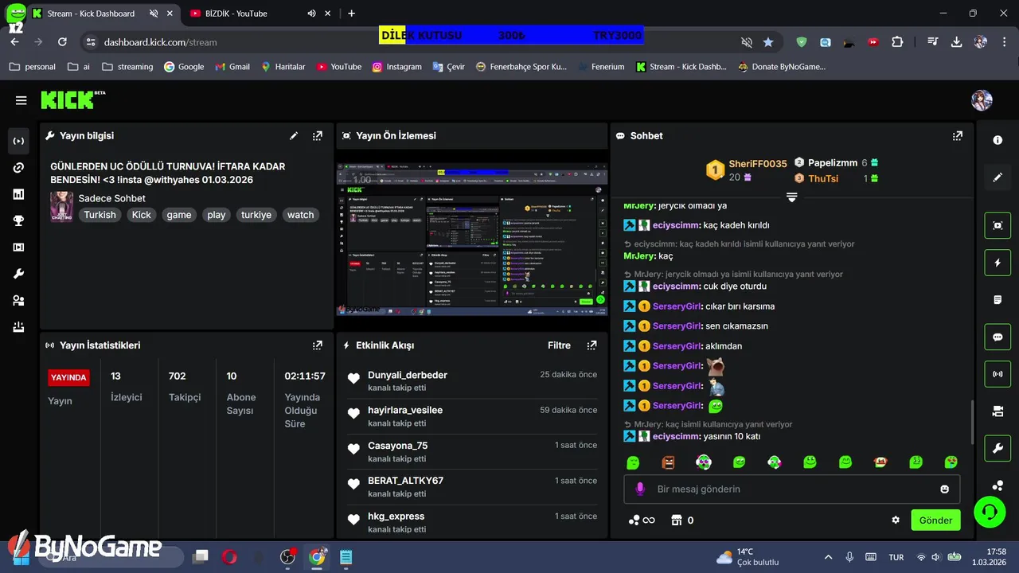Open the Stream section in left sidebar

[x=18, y=141]
